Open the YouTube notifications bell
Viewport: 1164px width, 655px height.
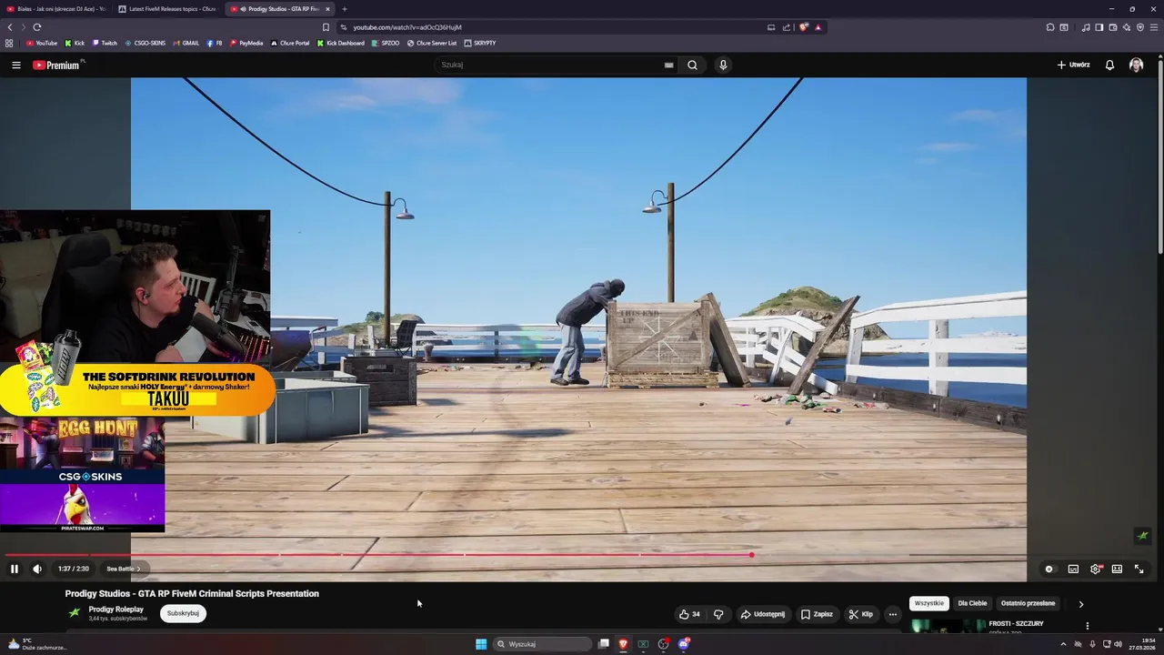tap(1109, 65)
